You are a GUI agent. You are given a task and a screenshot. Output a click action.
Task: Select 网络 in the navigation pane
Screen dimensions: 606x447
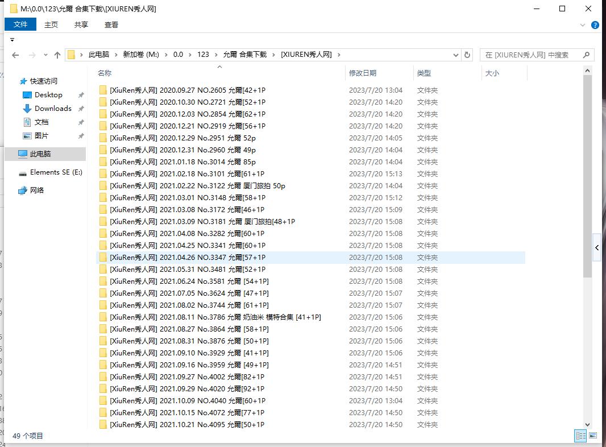click(x=37, y=191)
